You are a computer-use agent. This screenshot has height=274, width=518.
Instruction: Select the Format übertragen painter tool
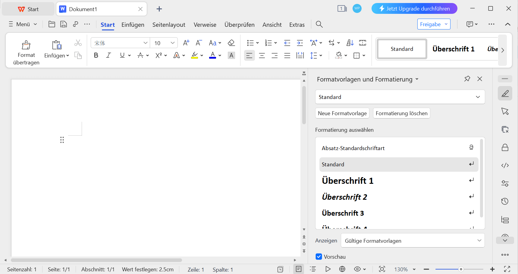point(26,51)
